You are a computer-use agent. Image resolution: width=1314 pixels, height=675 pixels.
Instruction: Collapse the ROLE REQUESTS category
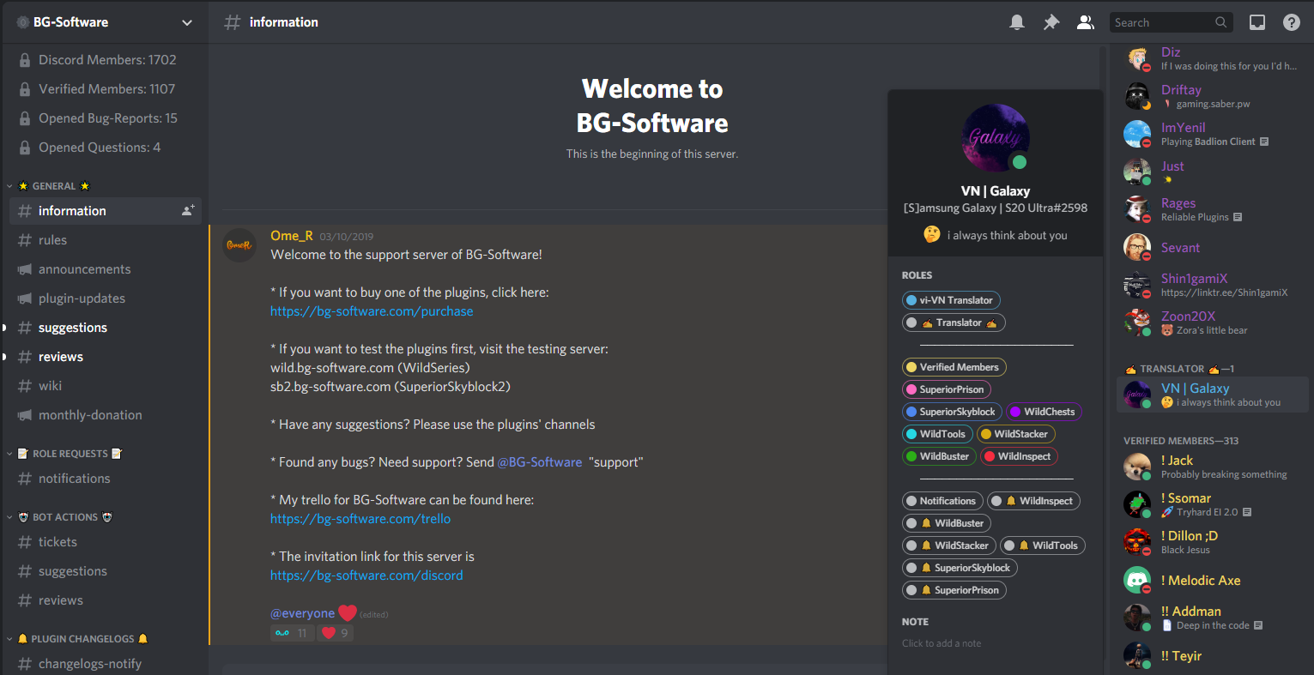point(64,454)
